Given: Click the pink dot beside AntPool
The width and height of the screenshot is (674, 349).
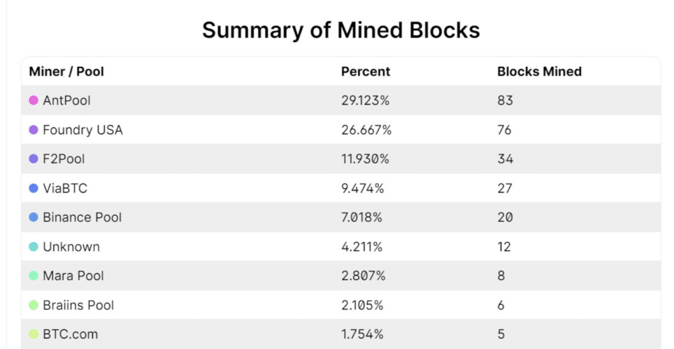Looking at the screenshot, I should coord(34,101).
